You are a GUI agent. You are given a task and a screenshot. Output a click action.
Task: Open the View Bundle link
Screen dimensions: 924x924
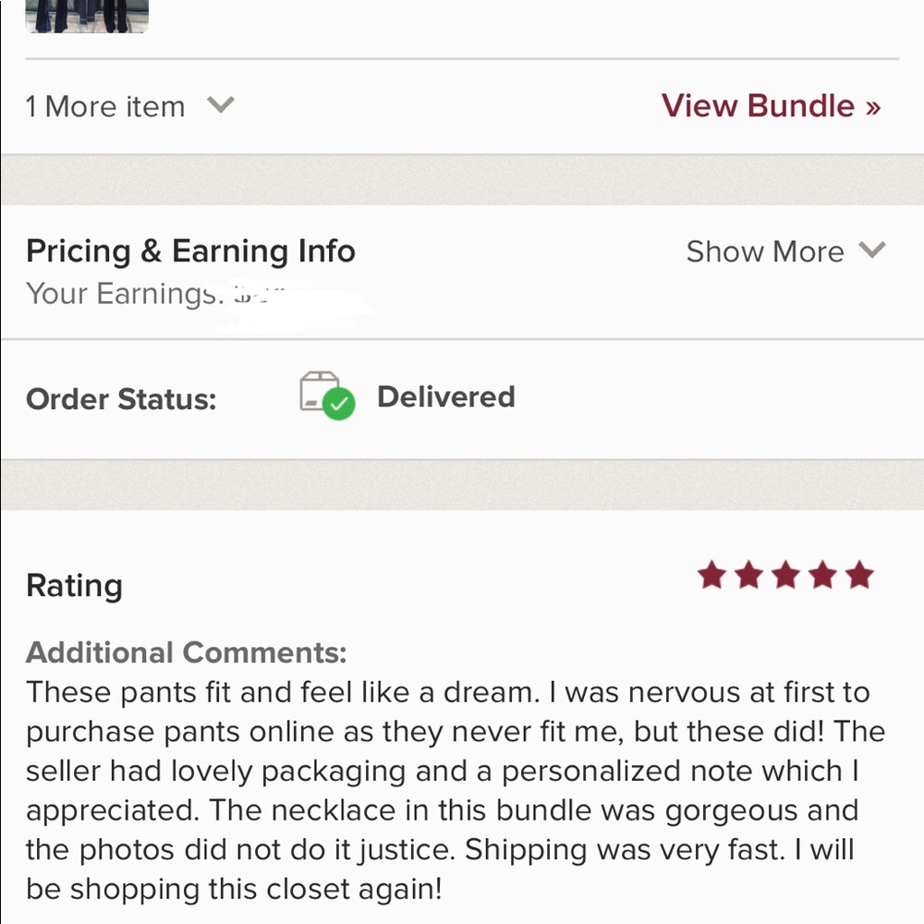click(771, 106)
